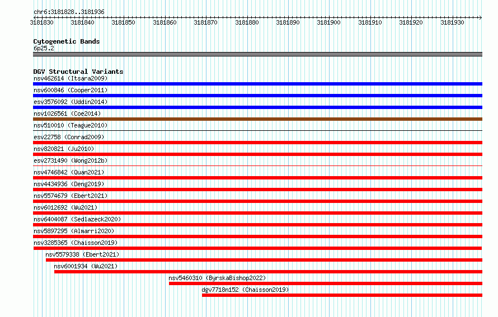The height and width of the screenshot is (317, 498).
Task: Open the nsv820821 (Ju2010) label
Action: (x=64, y=149)
